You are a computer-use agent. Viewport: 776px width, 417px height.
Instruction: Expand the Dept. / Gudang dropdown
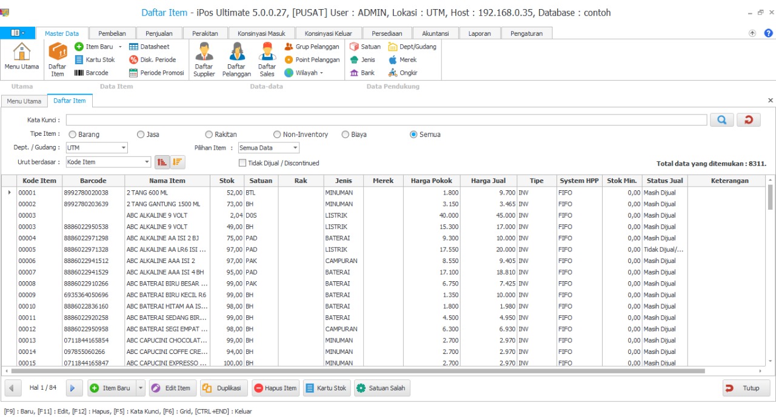pos(124,148)
